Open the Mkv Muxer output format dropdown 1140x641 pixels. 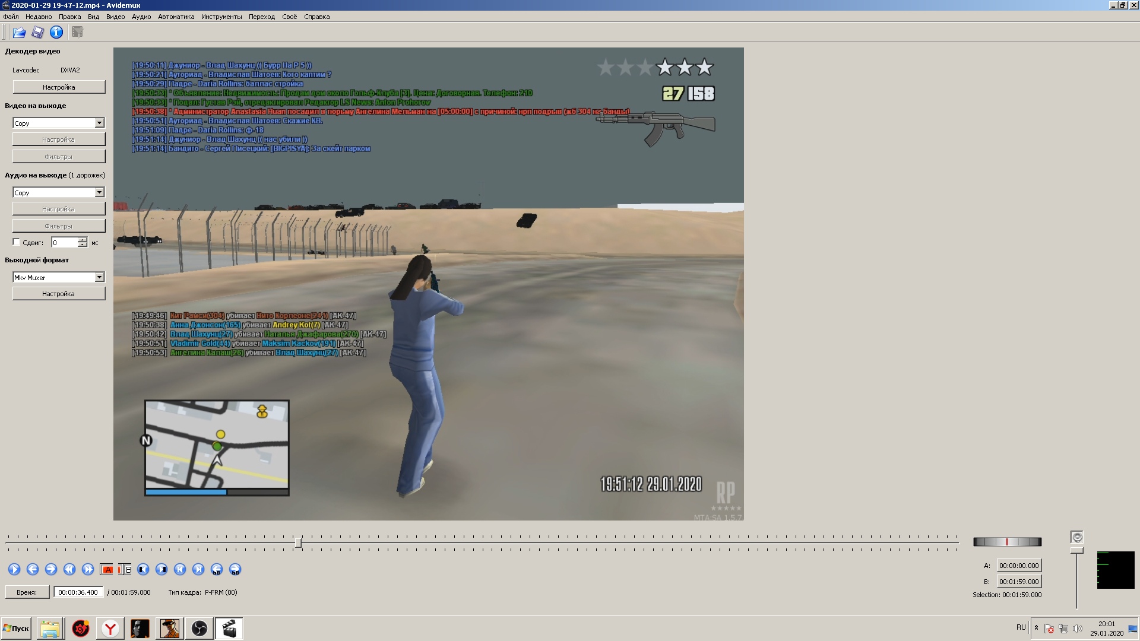pos(99,278)
